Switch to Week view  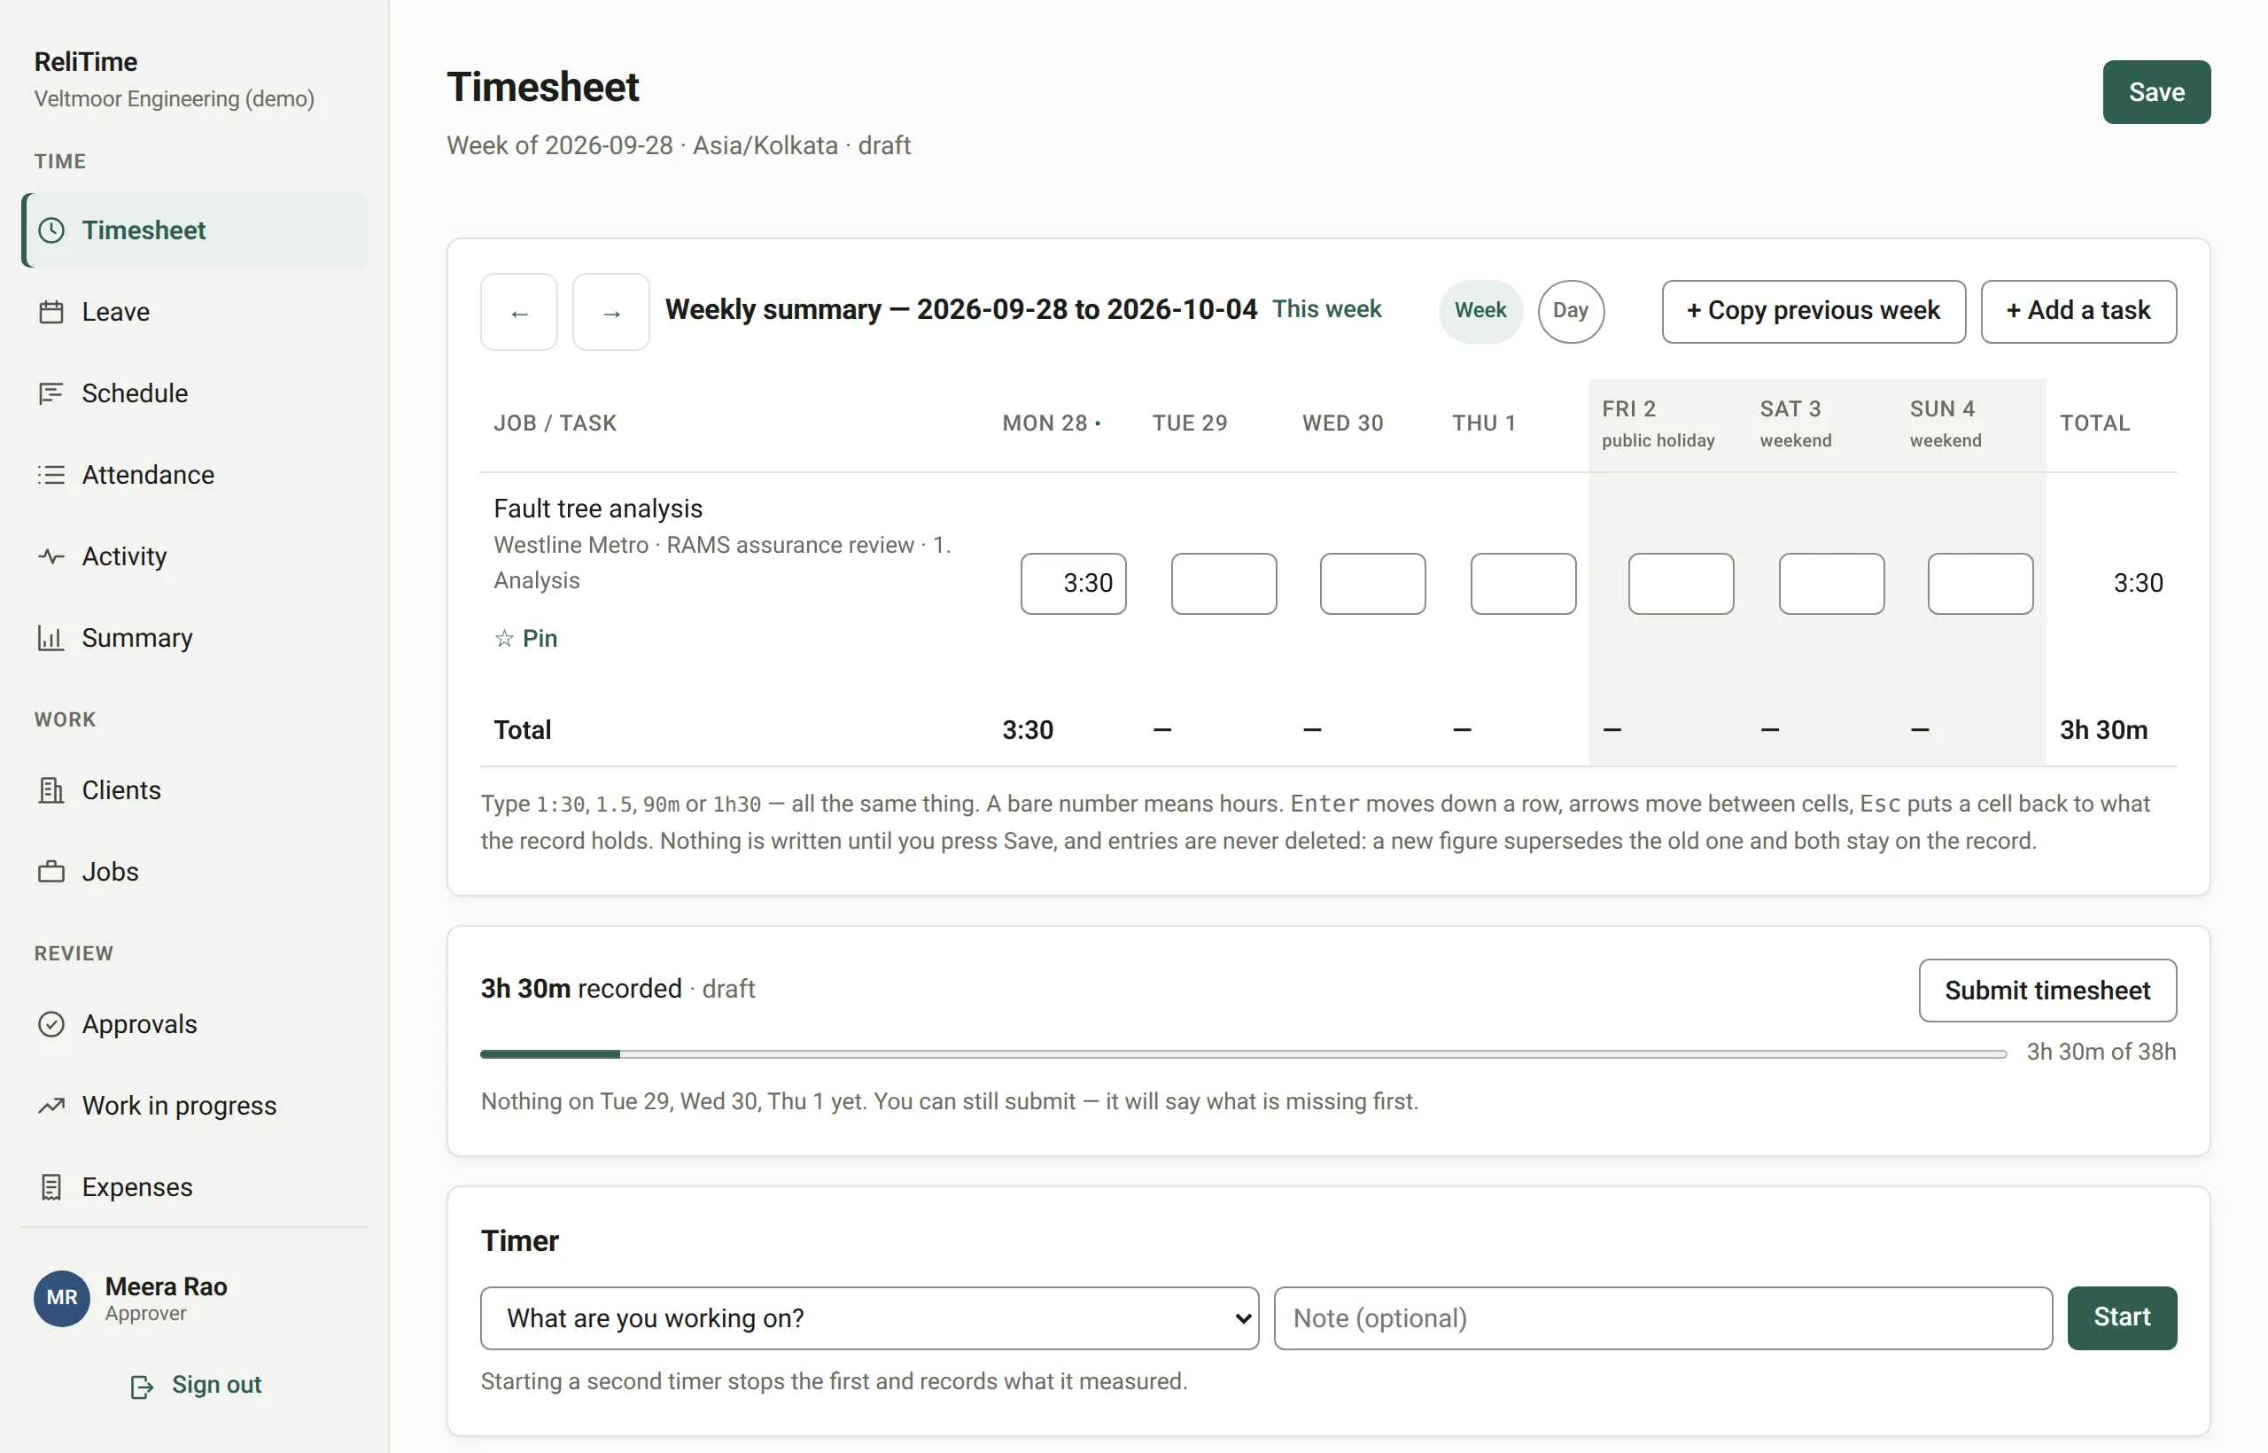coord(1480,310)
